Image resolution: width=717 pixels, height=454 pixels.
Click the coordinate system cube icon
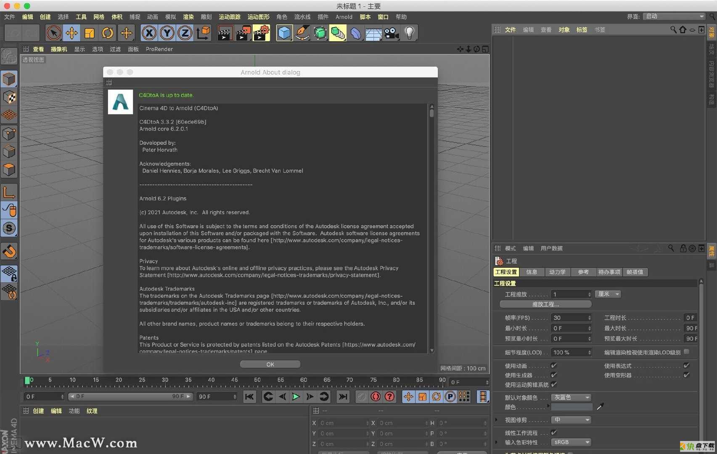[203, 33]
